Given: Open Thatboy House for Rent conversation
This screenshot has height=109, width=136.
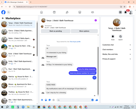Looking at the screenshot, I should (x=18, y=93).
